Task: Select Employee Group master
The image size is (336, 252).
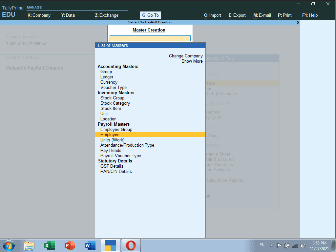Action: click(116, 129)
